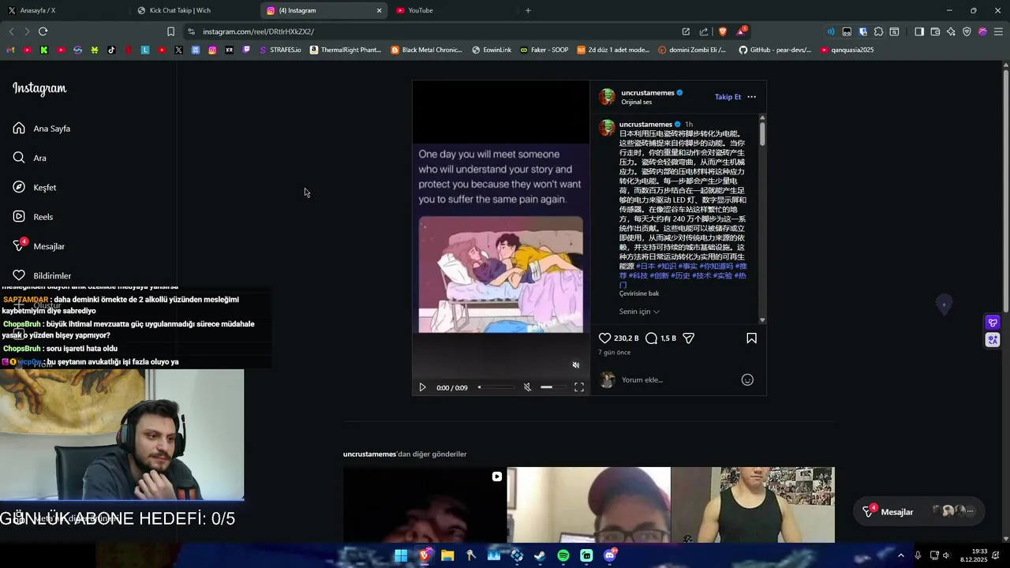Screen dimensions: 1010x568
Task: Open the Black Metal Chronic... bookmark
Action: pos(427,50)
